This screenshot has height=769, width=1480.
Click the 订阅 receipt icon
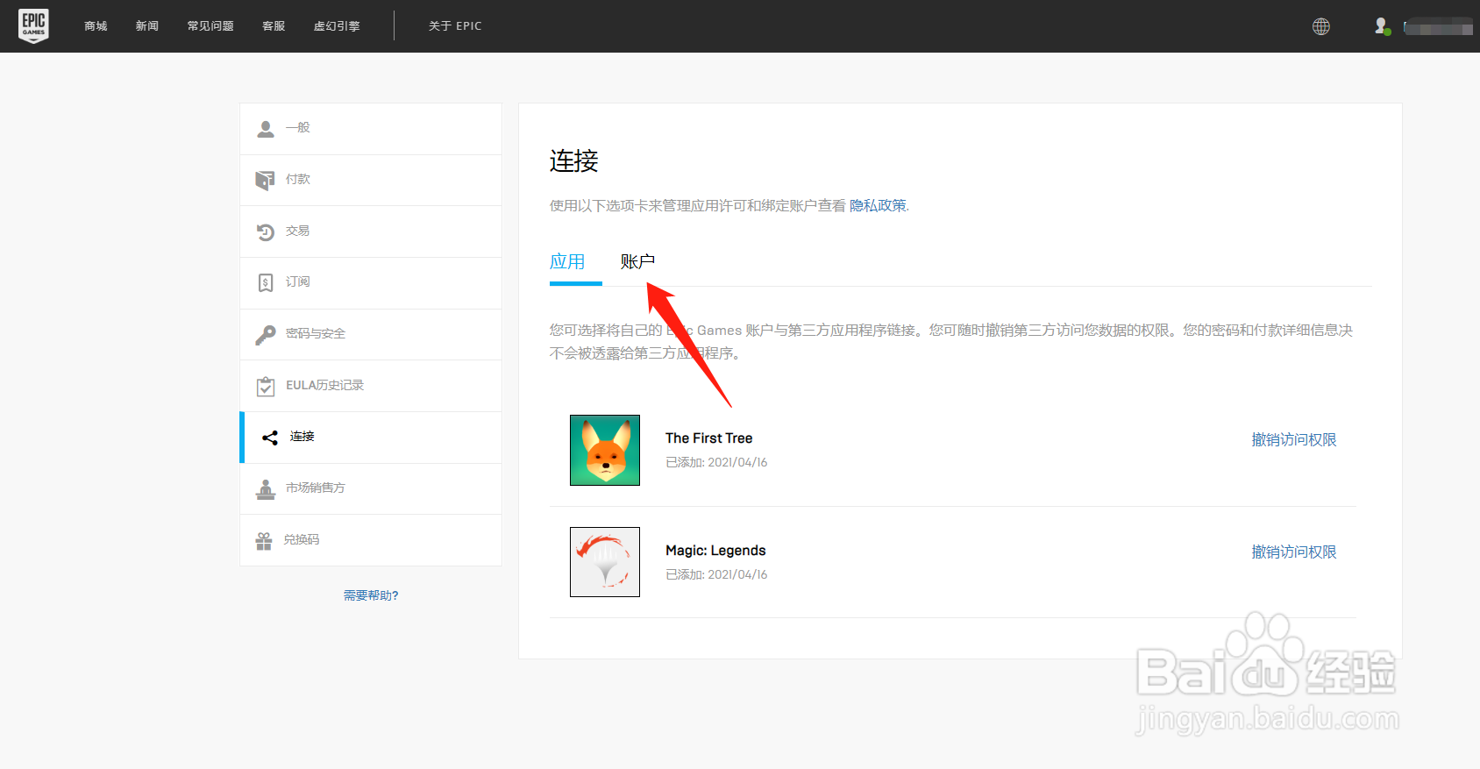266,282
